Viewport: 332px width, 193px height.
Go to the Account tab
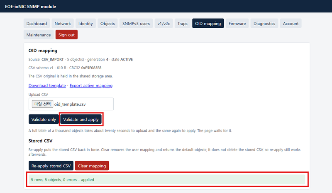pyautogui.click(x=291, y=24)
